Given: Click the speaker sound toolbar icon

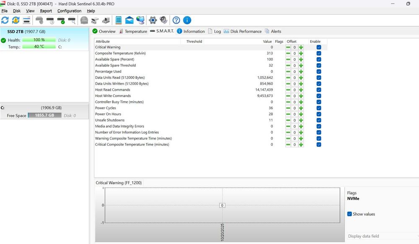Looking at the screenshot, I should pos(163,20).
